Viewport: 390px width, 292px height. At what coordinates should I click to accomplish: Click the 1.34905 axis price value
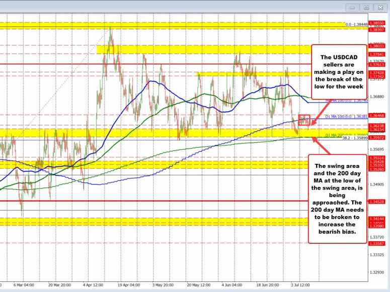point(377,184)
